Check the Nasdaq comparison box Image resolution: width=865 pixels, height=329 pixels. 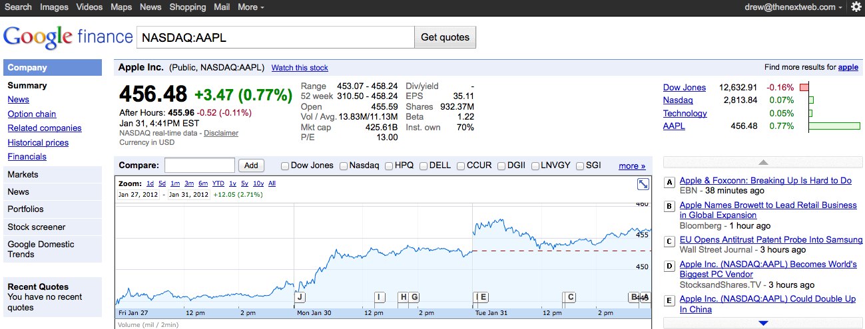coord(344,165)
